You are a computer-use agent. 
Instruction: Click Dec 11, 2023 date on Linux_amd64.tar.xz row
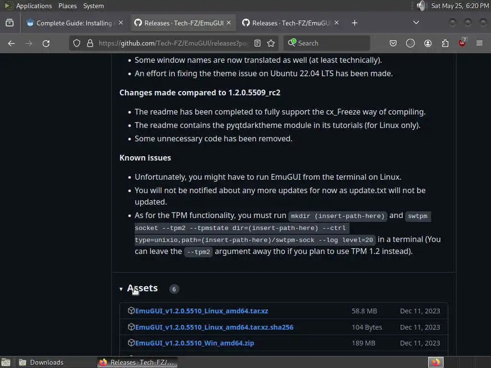click(420, 310)
